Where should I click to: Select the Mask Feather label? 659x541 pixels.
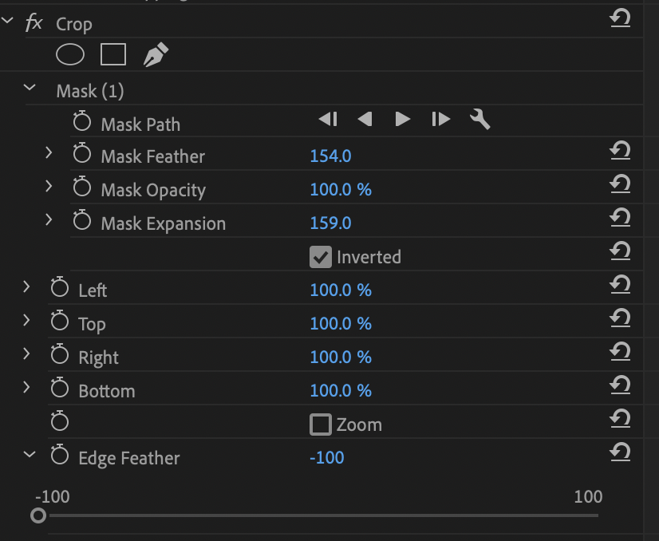[153, 156]
